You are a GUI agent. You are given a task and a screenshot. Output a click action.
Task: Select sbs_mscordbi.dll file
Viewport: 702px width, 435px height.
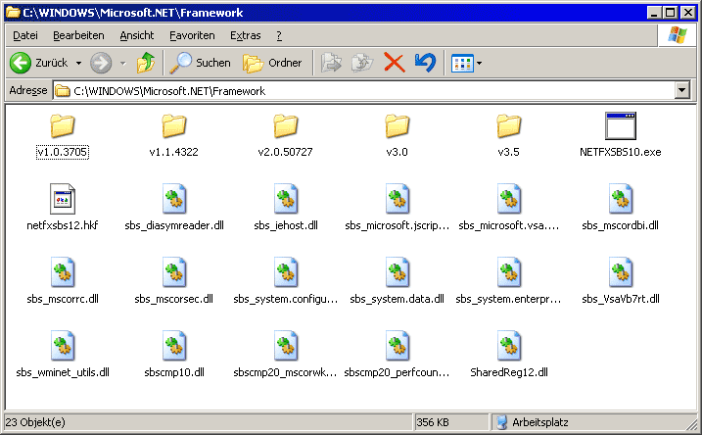[x=620, y=208]
